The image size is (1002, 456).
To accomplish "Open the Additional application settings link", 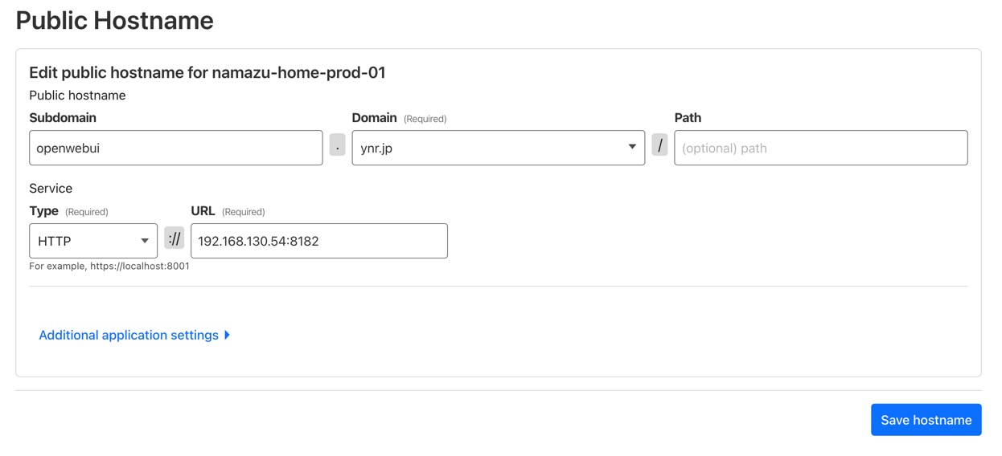I will pos(129,335).
